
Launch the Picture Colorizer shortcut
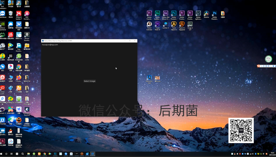149,24
